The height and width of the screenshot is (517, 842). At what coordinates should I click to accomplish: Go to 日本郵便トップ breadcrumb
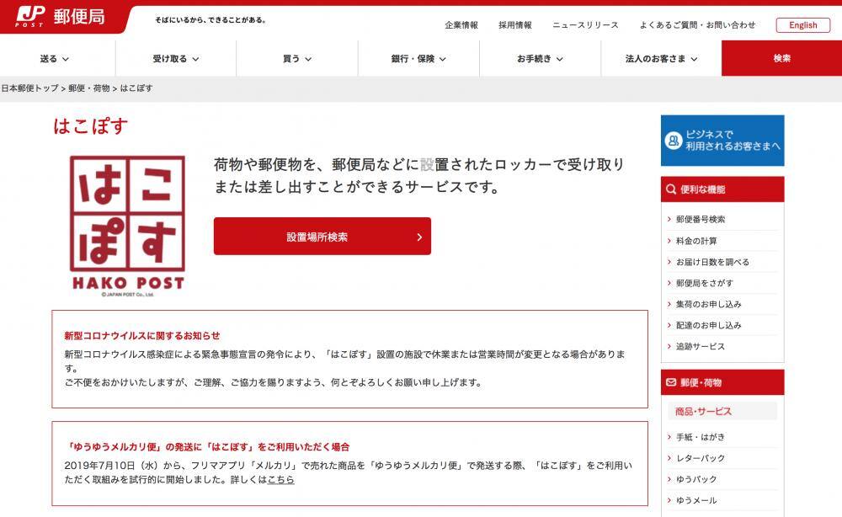[x=29, y=88]
